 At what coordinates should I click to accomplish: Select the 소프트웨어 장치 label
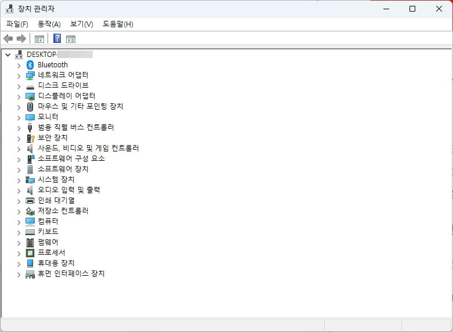(63, 169)
